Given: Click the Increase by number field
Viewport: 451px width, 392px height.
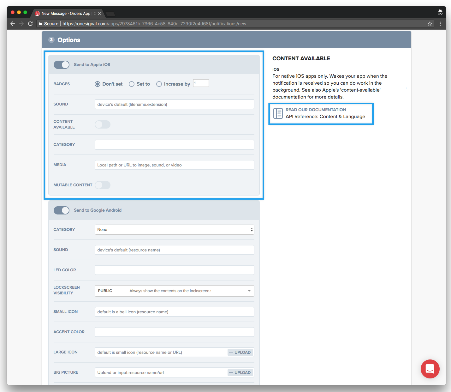Looking at the screenshot, I should pos(201,83).
